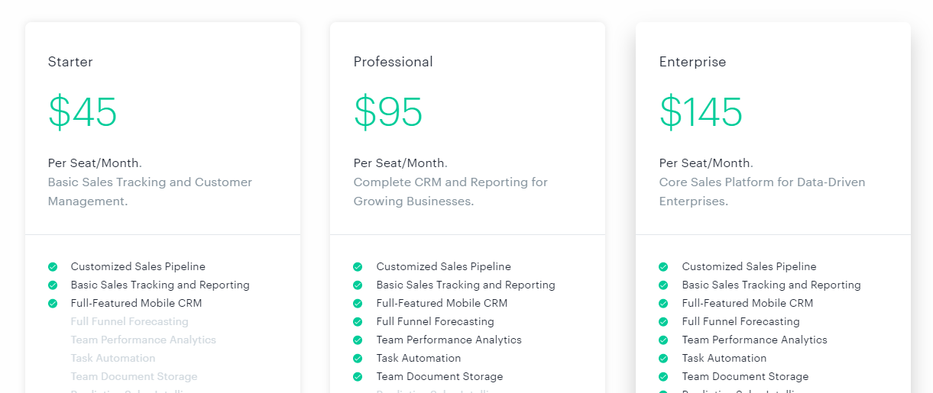Click the greyed-out Full Funnel Forecasting in Starter
Screen dimensions: 933x393
(129, 322)
